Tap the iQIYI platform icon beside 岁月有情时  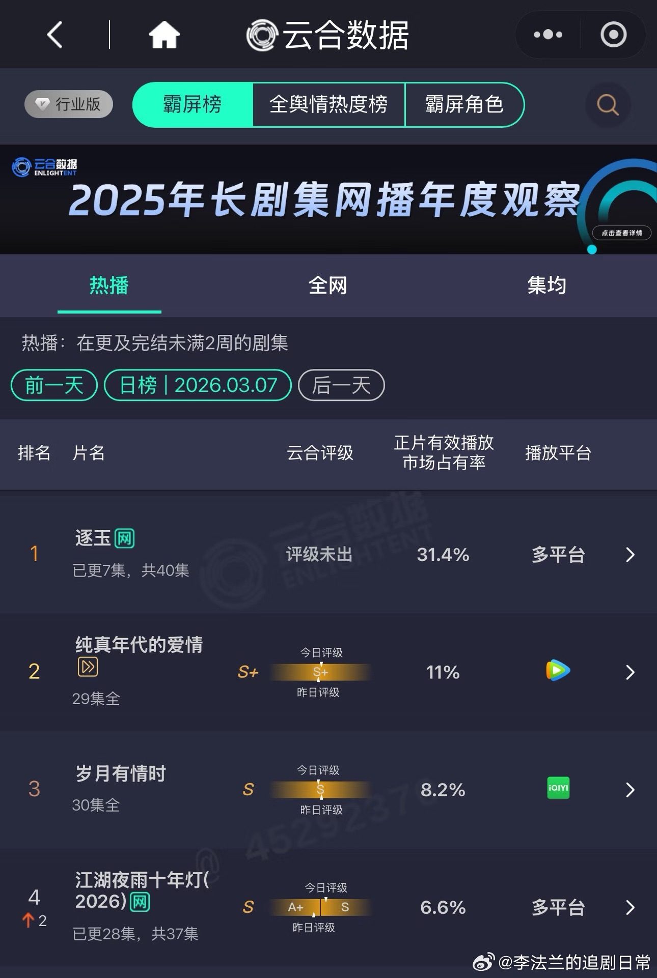coord(557,789)
